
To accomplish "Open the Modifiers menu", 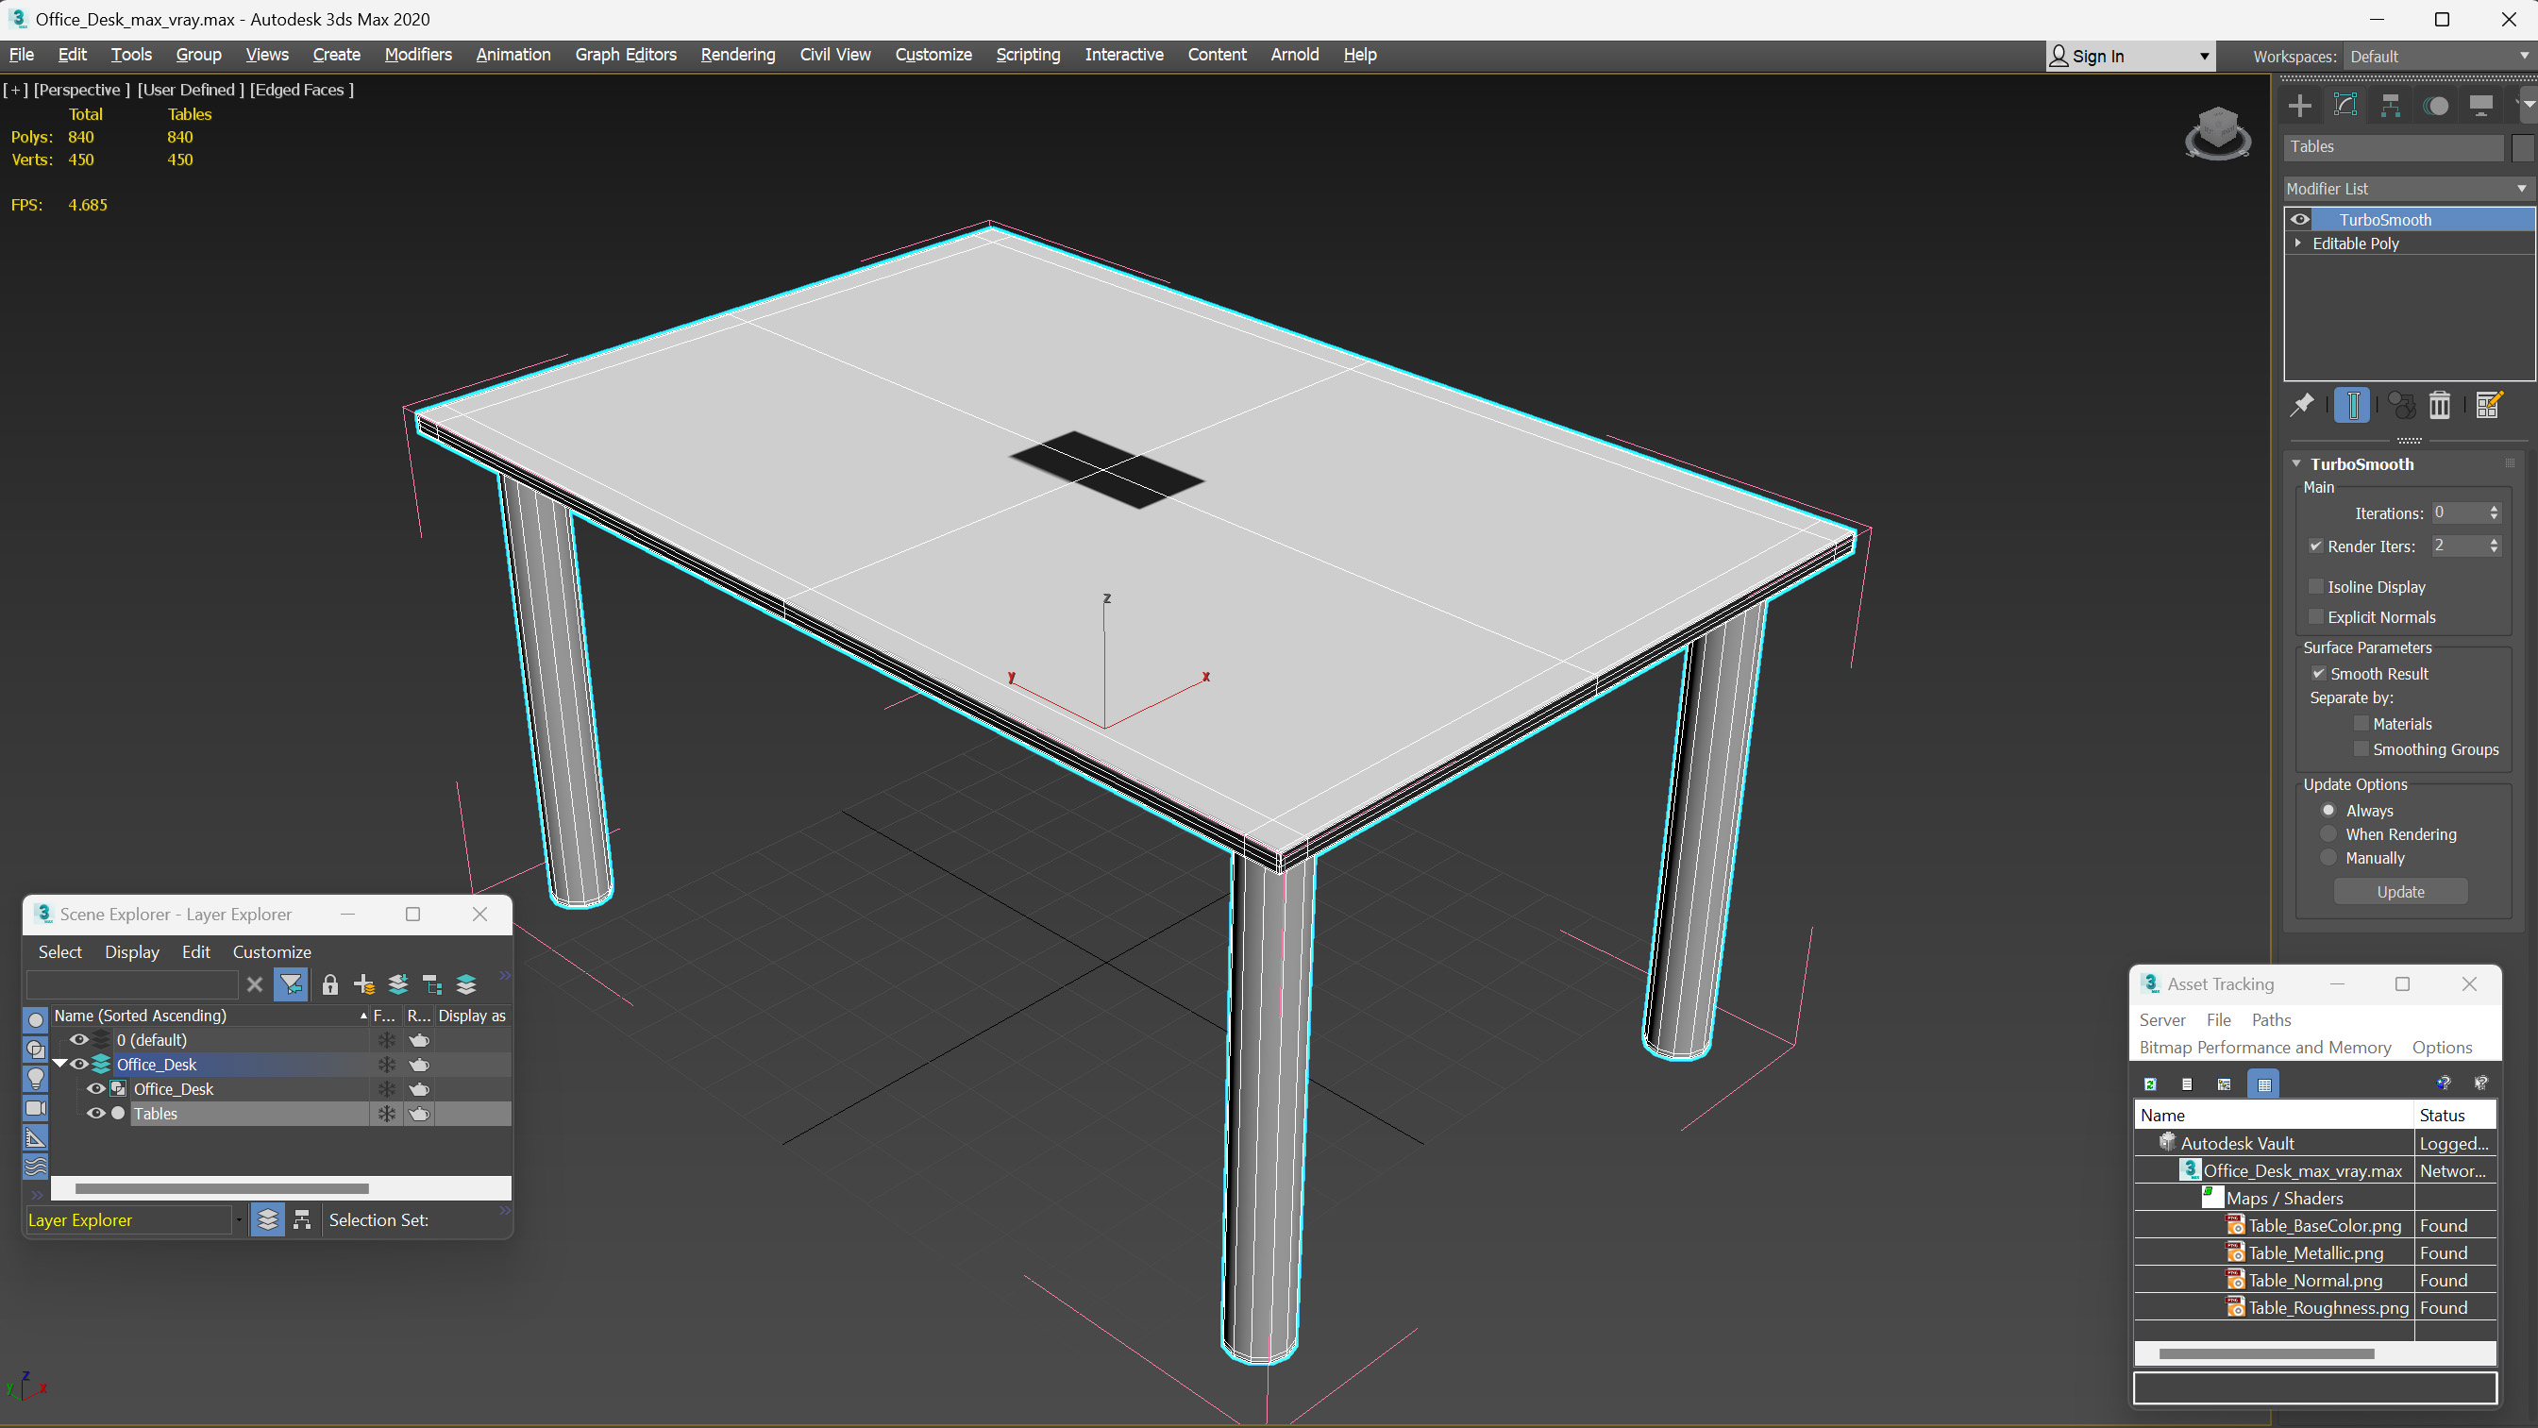I will pyautogui.click(x=418, y=54).
